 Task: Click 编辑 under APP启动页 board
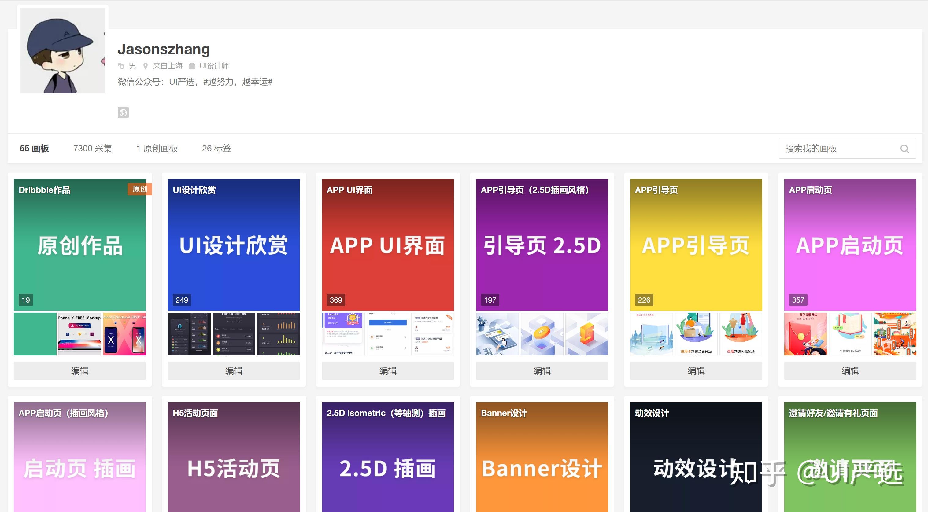850,370
